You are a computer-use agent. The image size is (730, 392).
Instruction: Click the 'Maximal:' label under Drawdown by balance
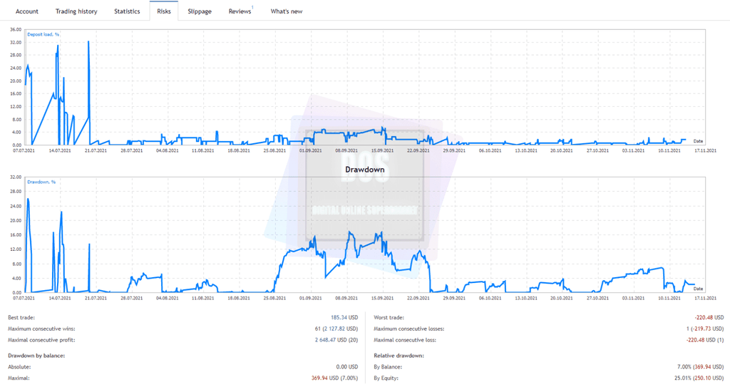point(19,378)
